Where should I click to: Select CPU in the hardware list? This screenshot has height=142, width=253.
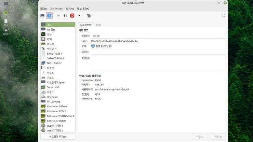pos(58,39)
